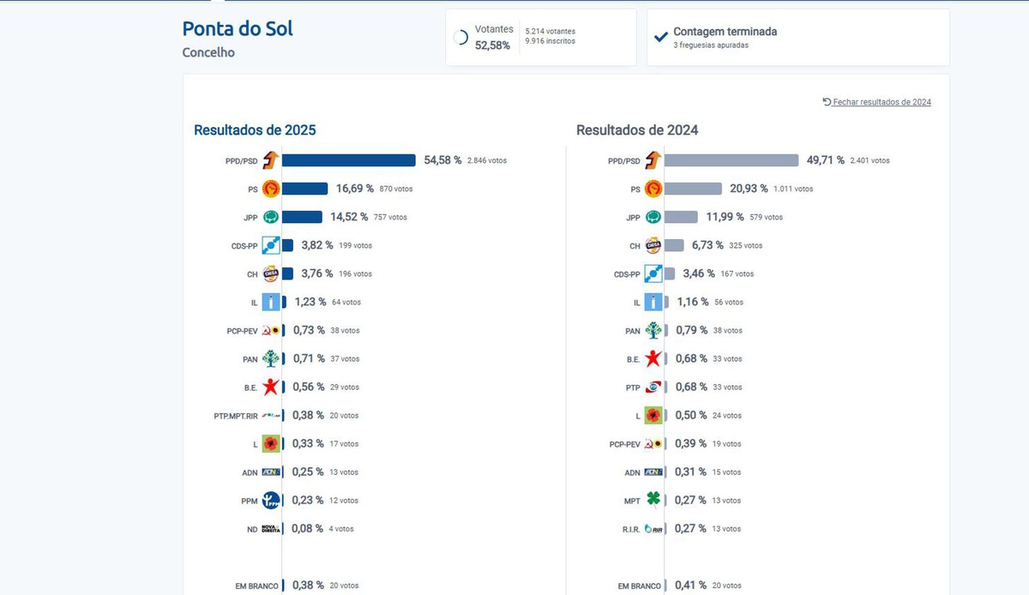The height and width of the screenshot is (595, 1029).
Task: Click the CDS-PP logo in 2025 results
Action: click(x=271, y=245)
